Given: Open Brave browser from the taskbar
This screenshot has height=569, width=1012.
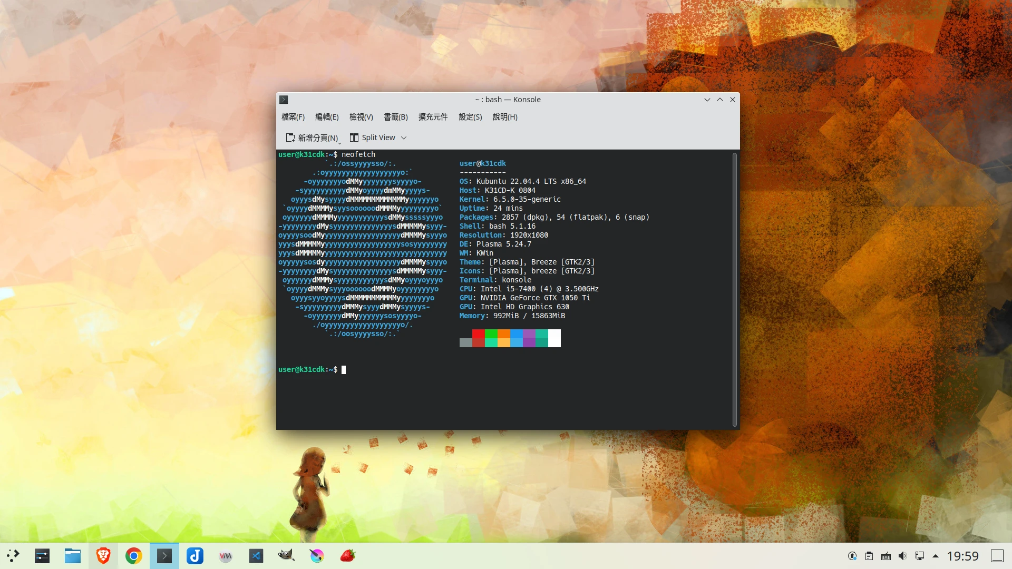Looking at the screenshot, I should [103, 556].
